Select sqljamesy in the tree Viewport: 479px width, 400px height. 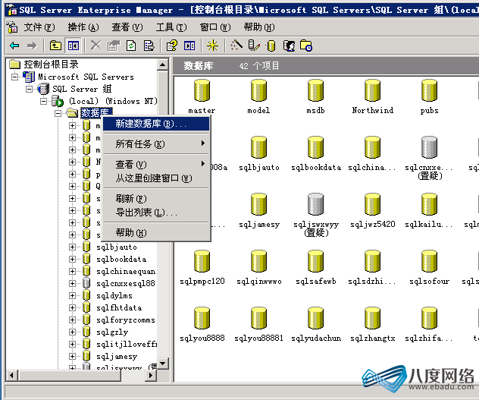pos(117,357)
